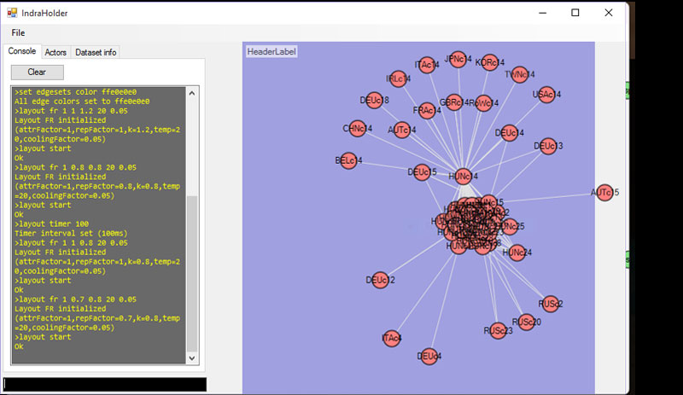
Task: Open the Dataset info tab
Action: pos(96,52)
